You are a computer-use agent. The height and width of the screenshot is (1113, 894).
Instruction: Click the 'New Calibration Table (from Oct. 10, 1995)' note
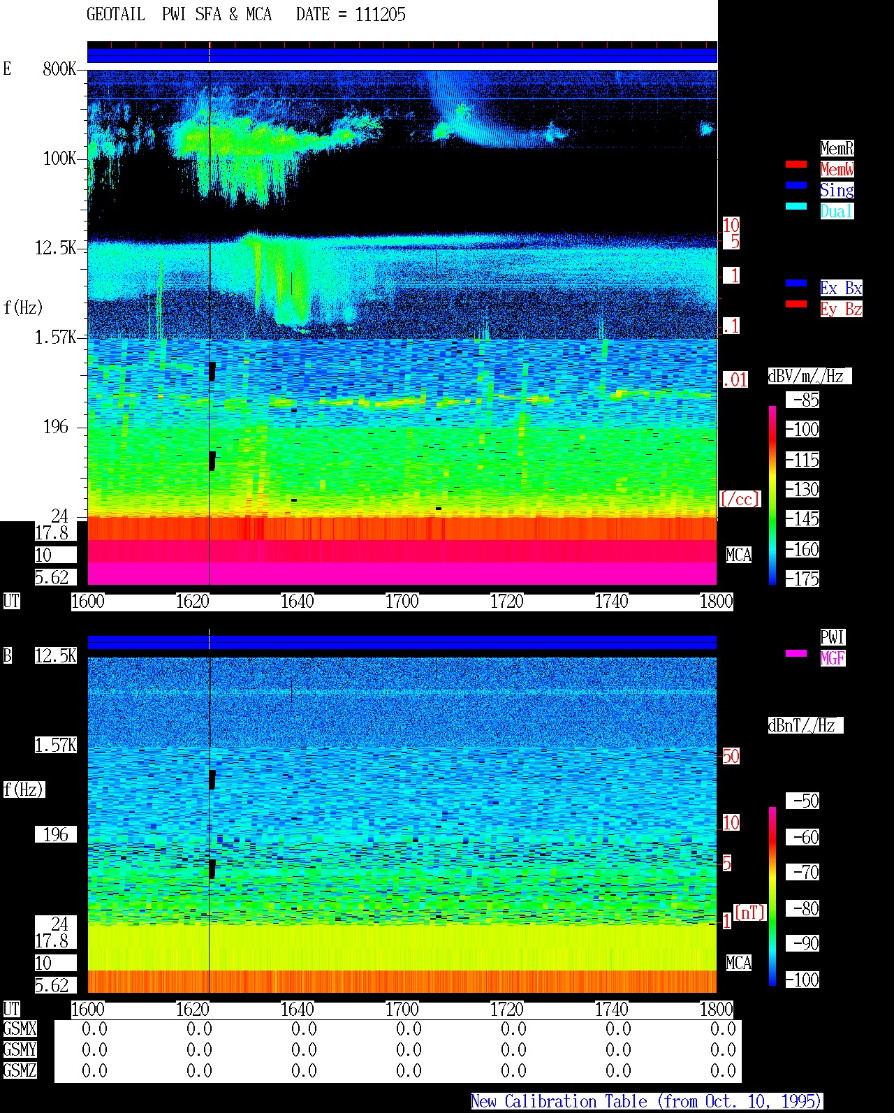[647, 1102]
